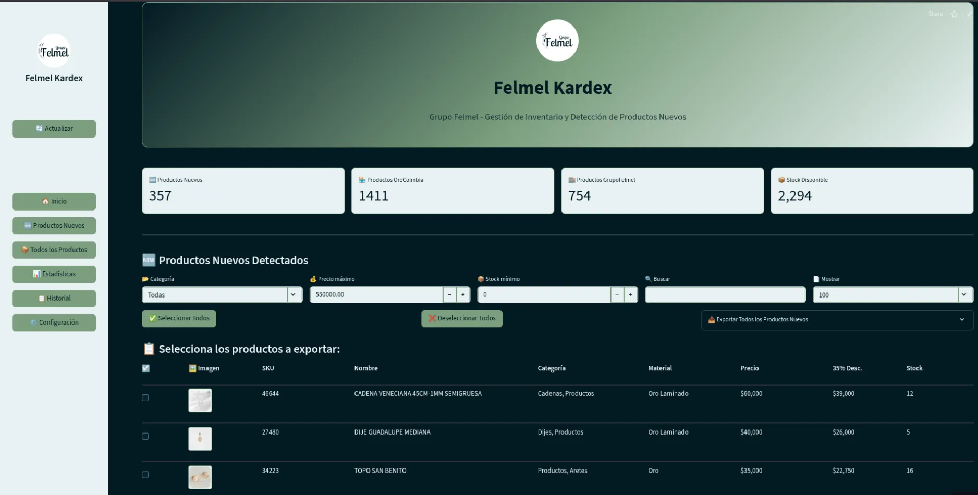Open the Configuración section
Image resolution: width=978 pixels, height=495 pixels.
tap(54, 323)
